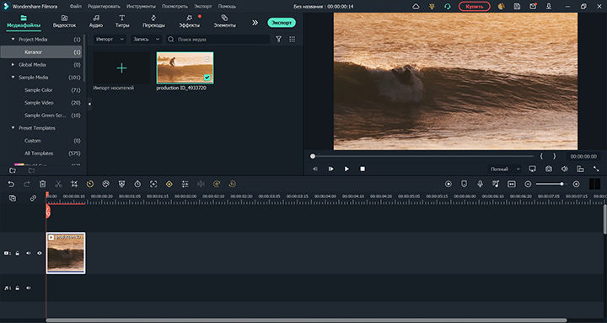Click the green screen tool icon
Screen dimensions: 607x323
121,185
